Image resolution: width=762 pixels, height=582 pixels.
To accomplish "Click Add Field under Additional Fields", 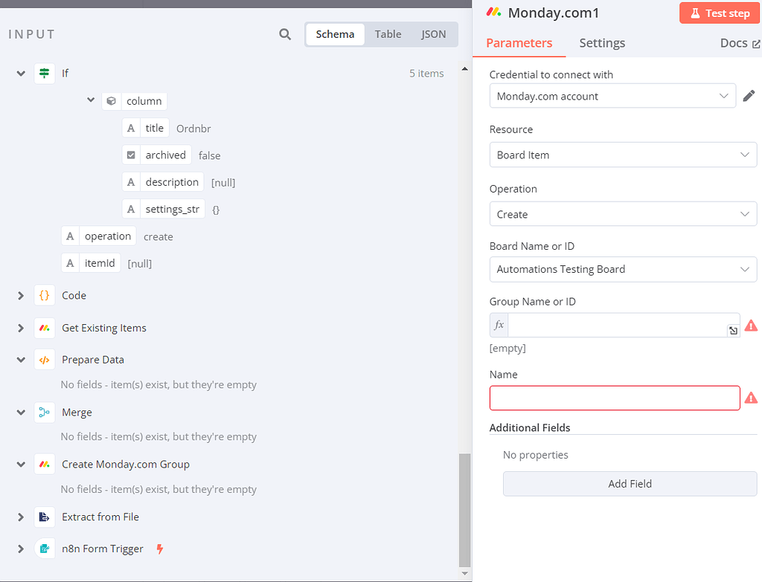I will pos(630,483).
